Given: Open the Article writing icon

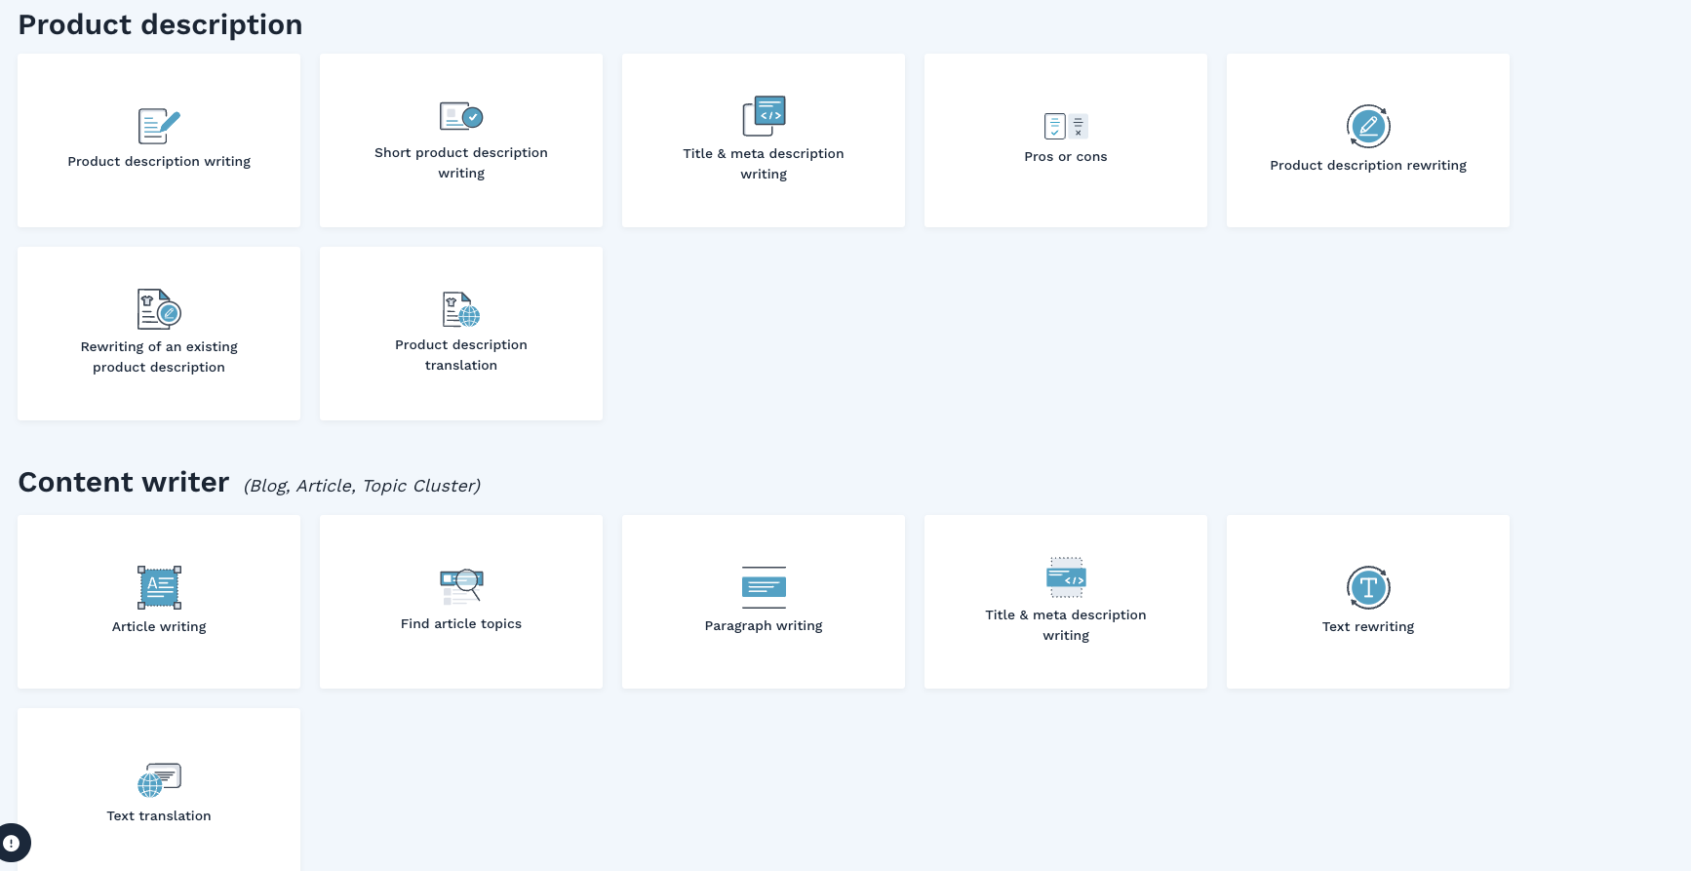Looking at the screenshot, I should tap(159, 587).
